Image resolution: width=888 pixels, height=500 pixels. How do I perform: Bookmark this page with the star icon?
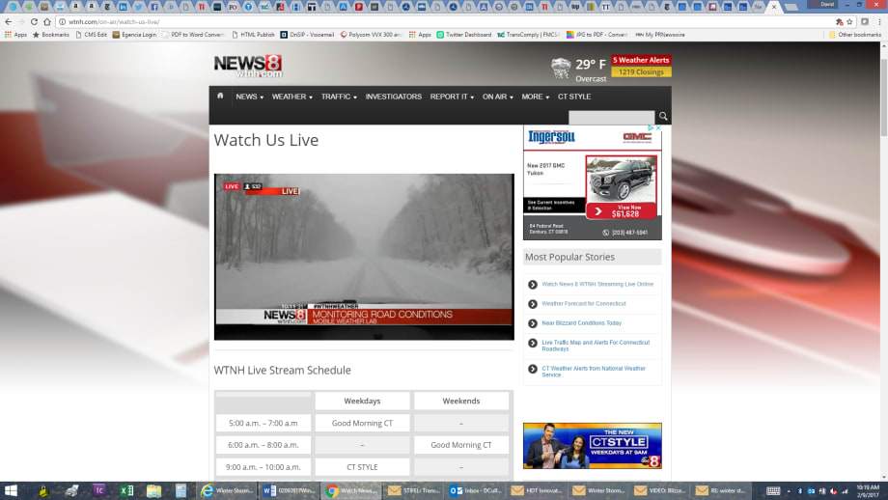pyautogui.click(x=849, y=21)
